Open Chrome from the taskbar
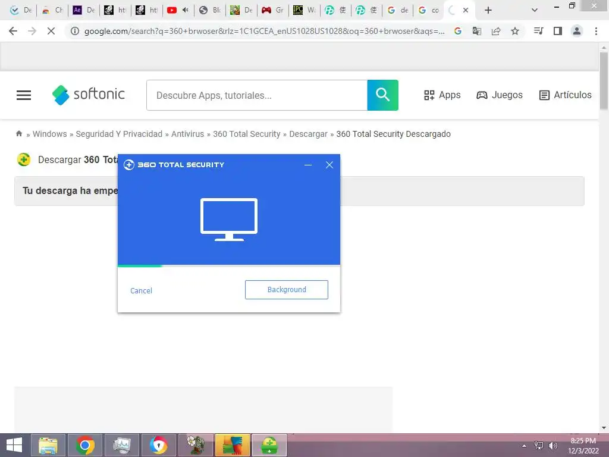This screenshot has height=457, width=609. (x=85, y=445)
